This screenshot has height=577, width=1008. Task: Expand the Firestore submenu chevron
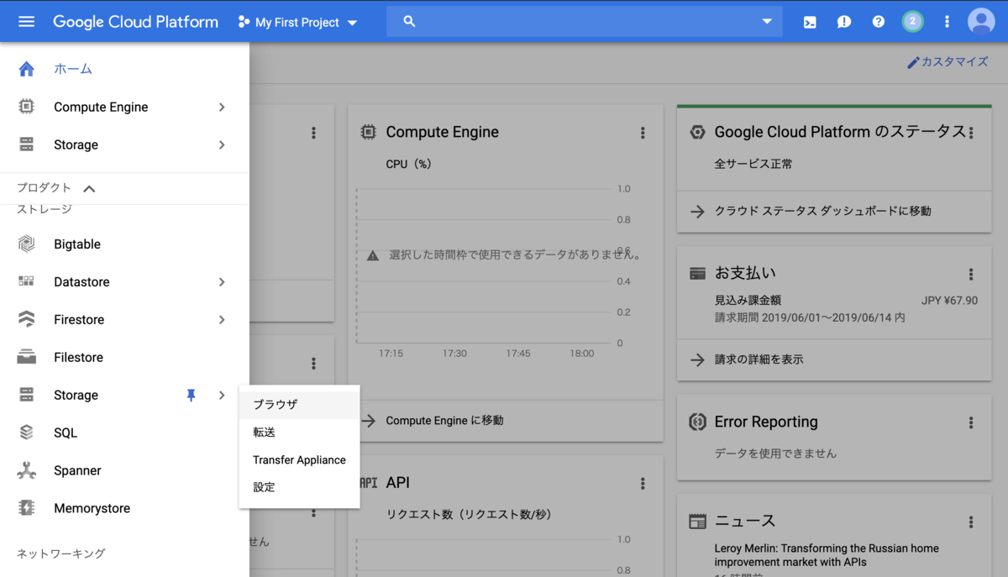(222, 319)
